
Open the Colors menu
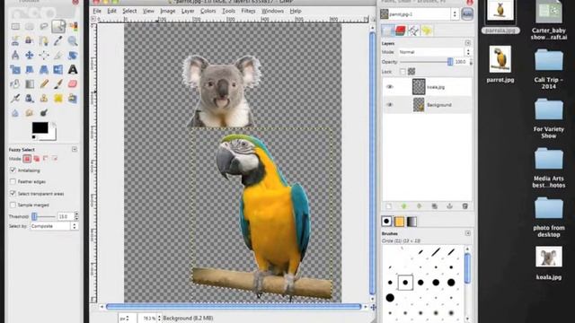[x=208, y=11]
